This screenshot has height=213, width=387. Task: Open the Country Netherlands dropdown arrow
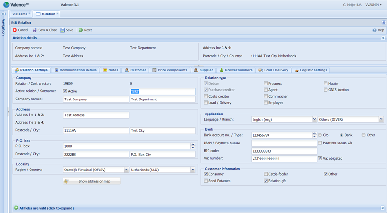[193, 170]
